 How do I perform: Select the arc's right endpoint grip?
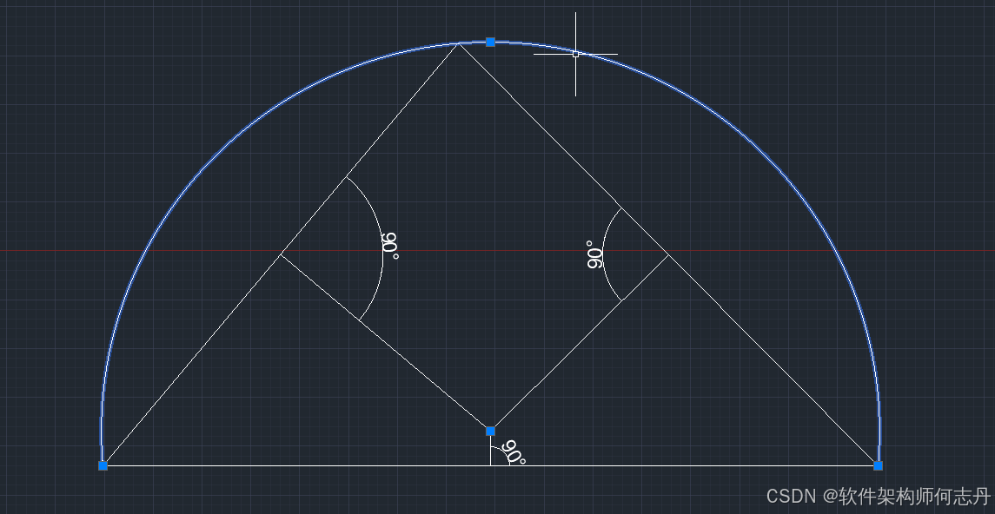click(x=879, y=466)
